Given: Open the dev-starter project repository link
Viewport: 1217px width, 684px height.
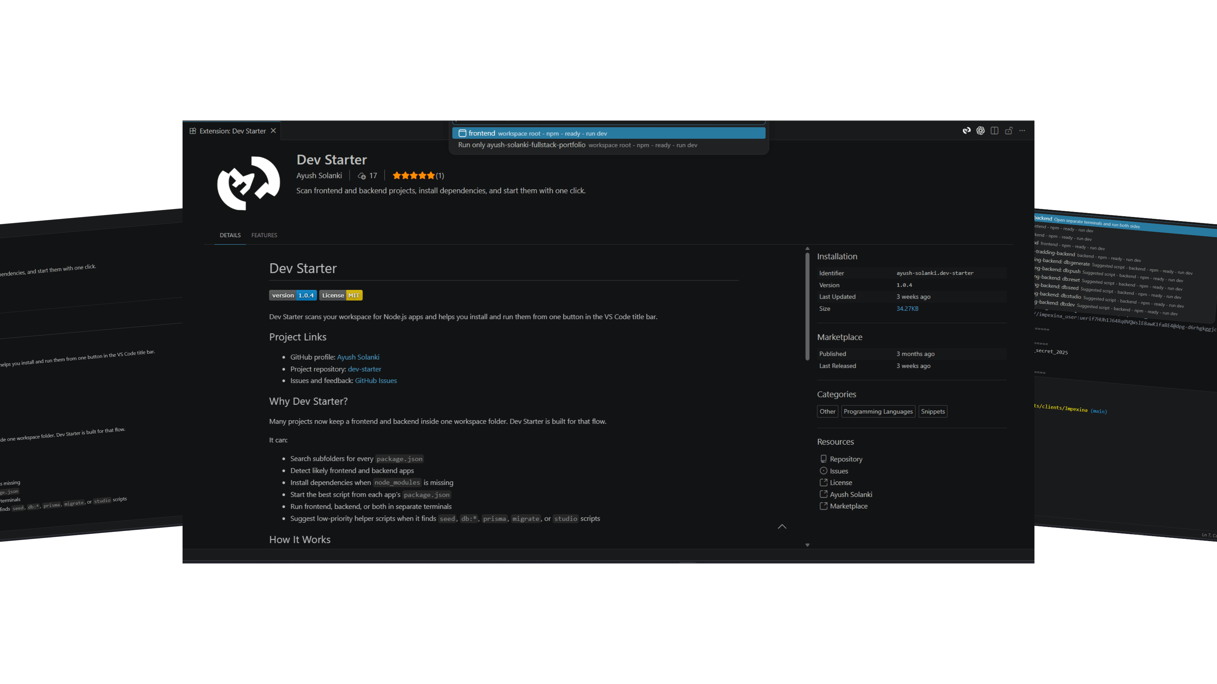Looking at the screenshot, I should 364,369.
